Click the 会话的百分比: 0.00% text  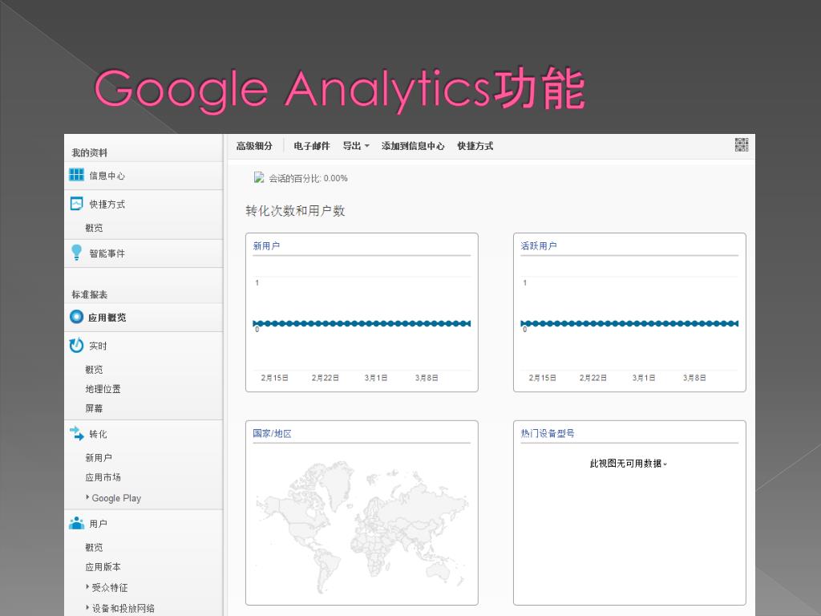309,178
